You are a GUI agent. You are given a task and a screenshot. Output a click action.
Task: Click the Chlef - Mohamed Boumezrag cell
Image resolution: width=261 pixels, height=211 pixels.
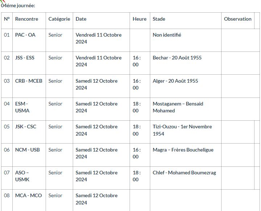coord(184,173)
